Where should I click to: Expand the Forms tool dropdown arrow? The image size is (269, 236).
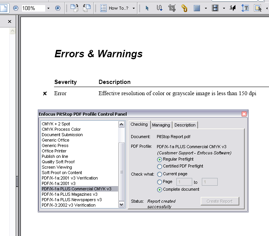206,8
